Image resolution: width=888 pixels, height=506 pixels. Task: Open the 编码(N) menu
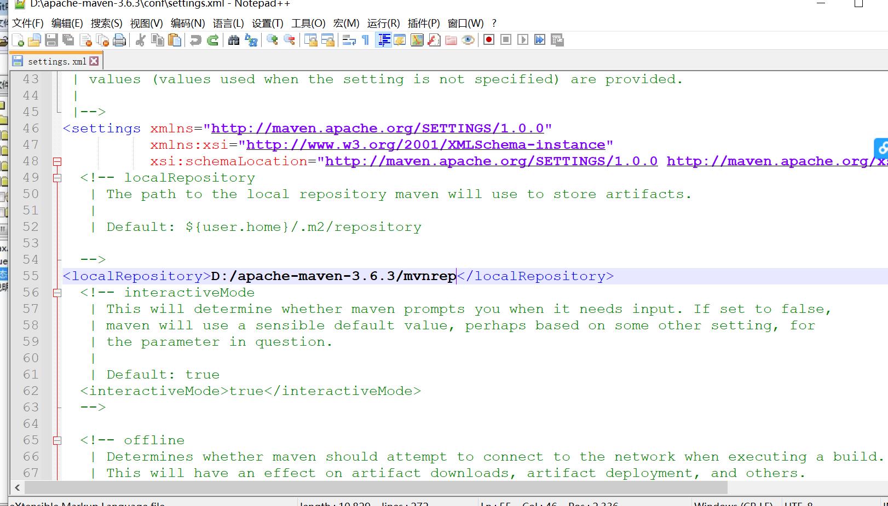188,23
